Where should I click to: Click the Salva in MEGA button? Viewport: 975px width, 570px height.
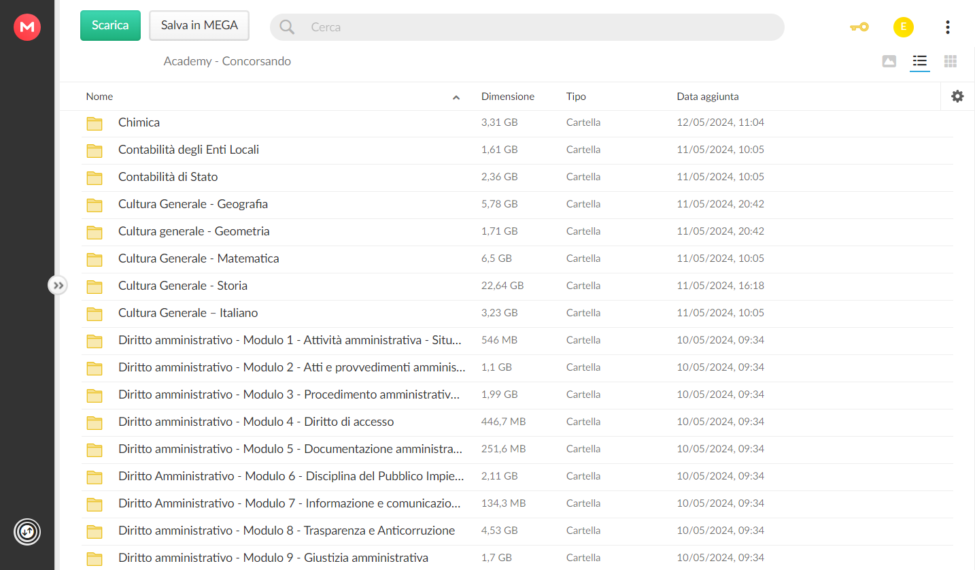[199, 25]
